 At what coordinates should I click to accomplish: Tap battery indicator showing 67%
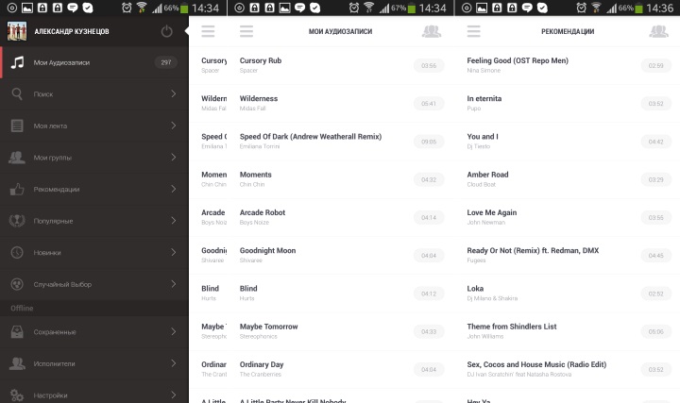(x=411, y=8)
